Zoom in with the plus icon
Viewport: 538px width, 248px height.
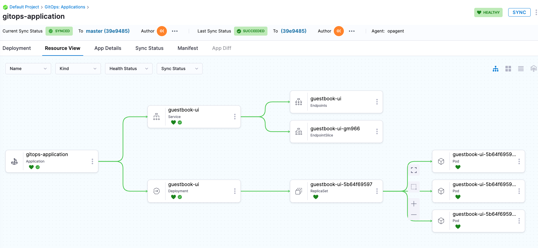click(x=414, y=204)
